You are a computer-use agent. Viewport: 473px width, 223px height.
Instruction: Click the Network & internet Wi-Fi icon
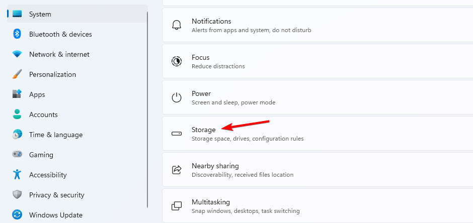17,54
